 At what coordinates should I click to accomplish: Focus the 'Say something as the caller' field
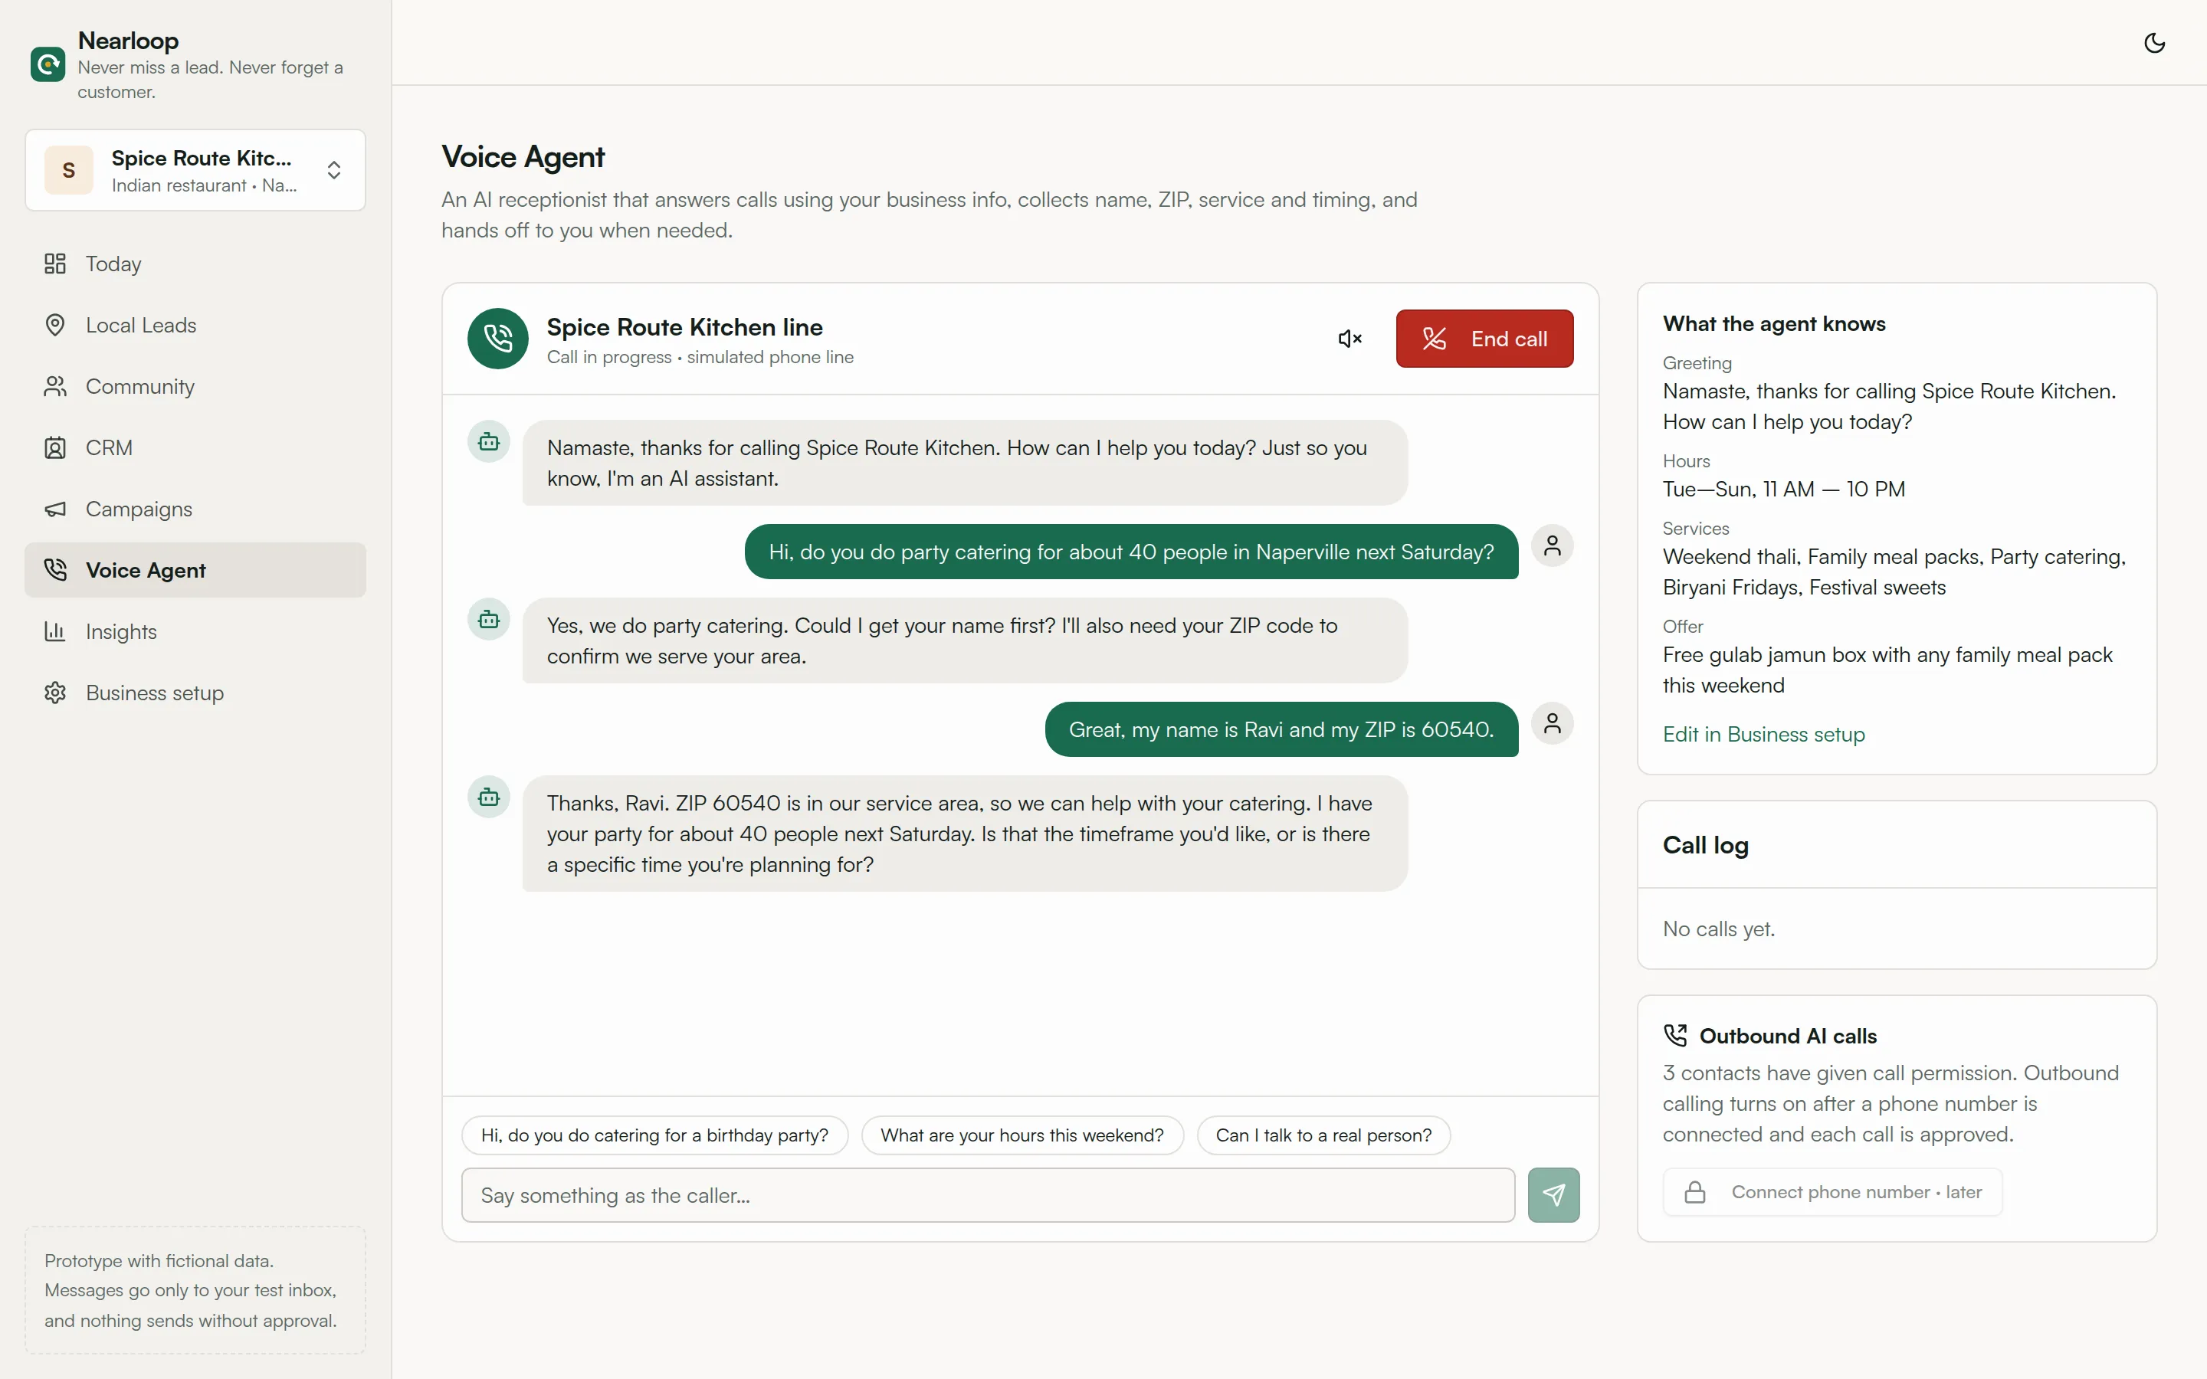coord(988,1195)
